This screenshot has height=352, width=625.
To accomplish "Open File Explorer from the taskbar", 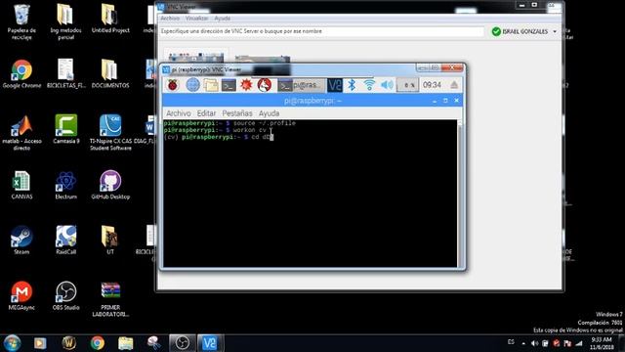I will 126,343.
